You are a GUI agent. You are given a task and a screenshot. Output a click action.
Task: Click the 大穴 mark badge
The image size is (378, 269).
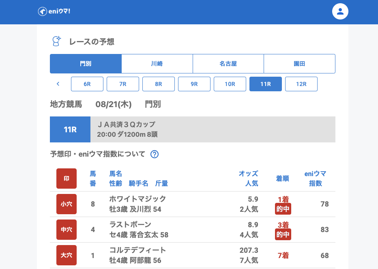(x=67, y=255)
